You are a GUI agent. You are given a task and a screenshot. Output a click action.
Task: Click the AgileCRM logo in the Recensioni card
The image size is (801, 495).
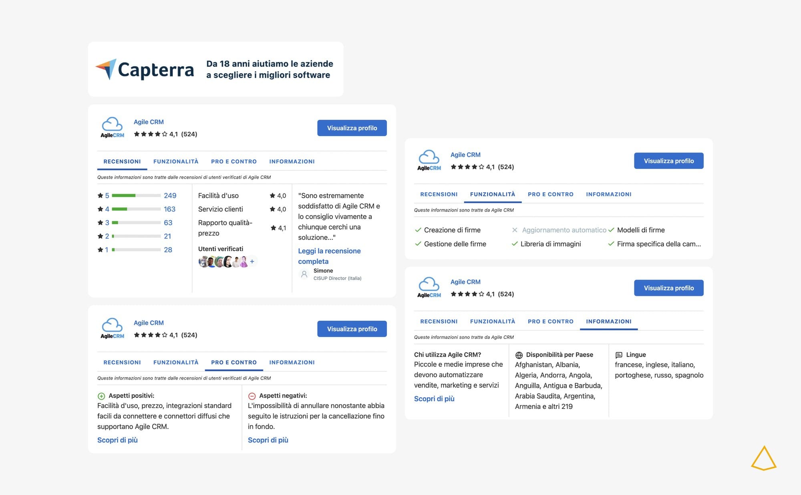point(112,128)
